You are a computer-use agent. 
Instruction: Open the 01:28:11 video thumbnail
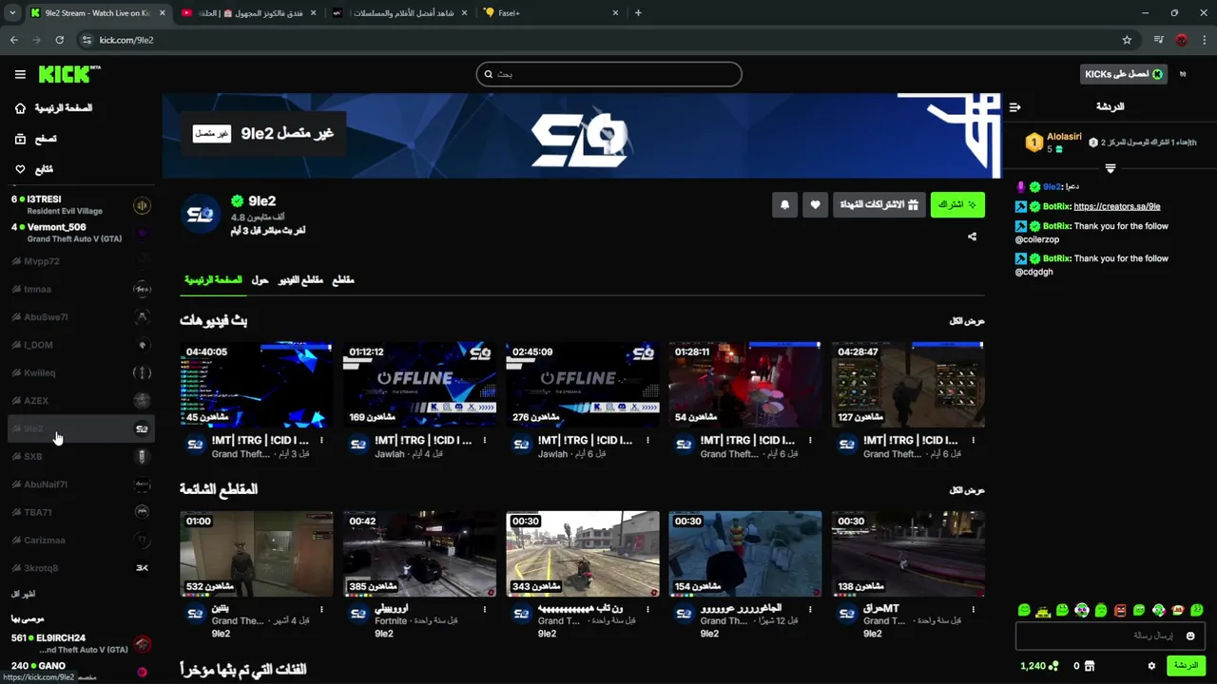(744, 385)
